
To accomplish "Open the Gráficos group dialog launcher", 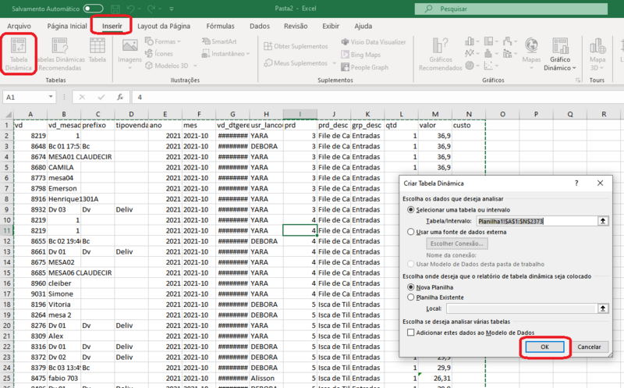I will click(x=577, y=80).
